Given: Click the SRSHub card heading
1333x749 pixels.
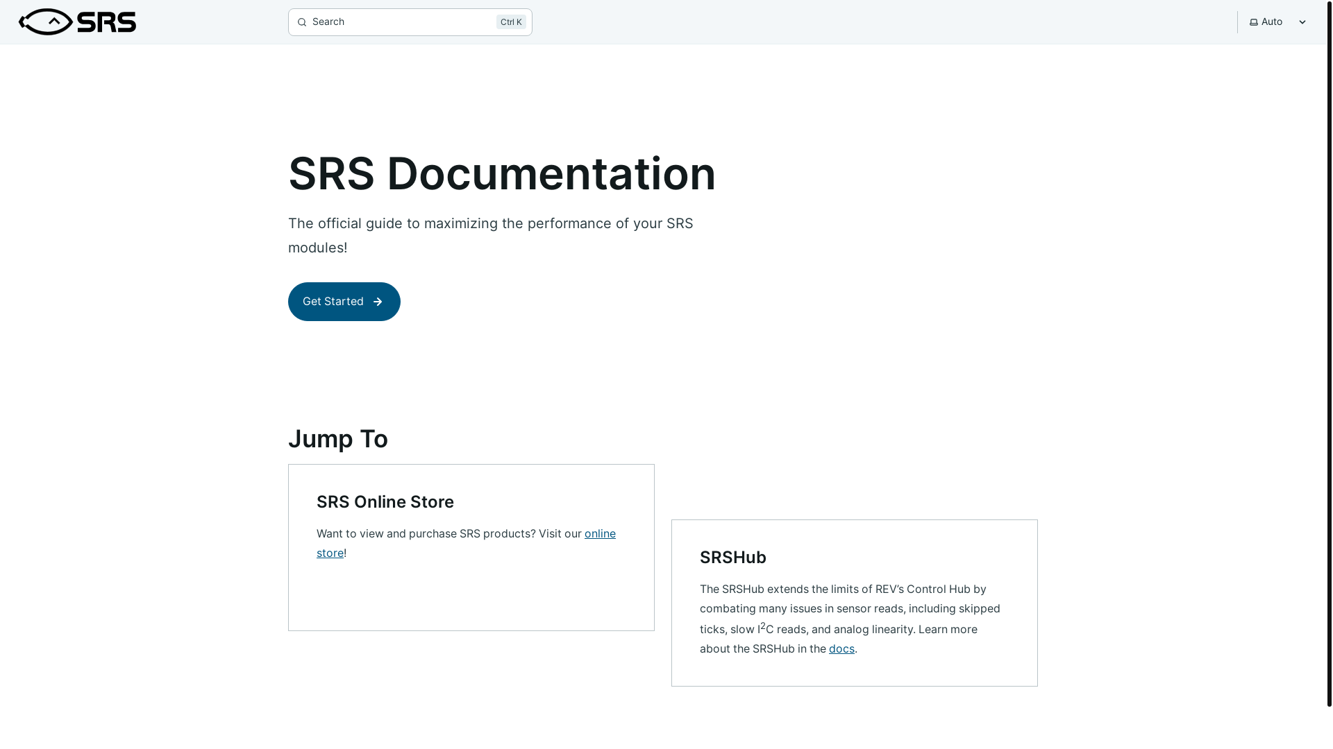Looking at the screenshot, I should pos(733,557).
